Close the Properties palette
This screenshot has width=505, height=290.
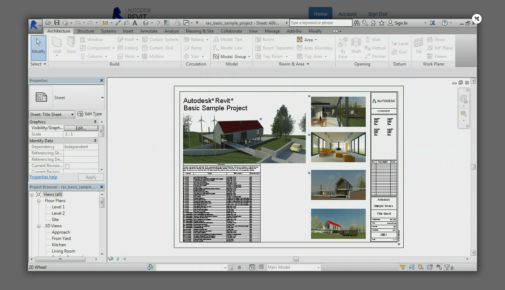click(x=102, y=81)
